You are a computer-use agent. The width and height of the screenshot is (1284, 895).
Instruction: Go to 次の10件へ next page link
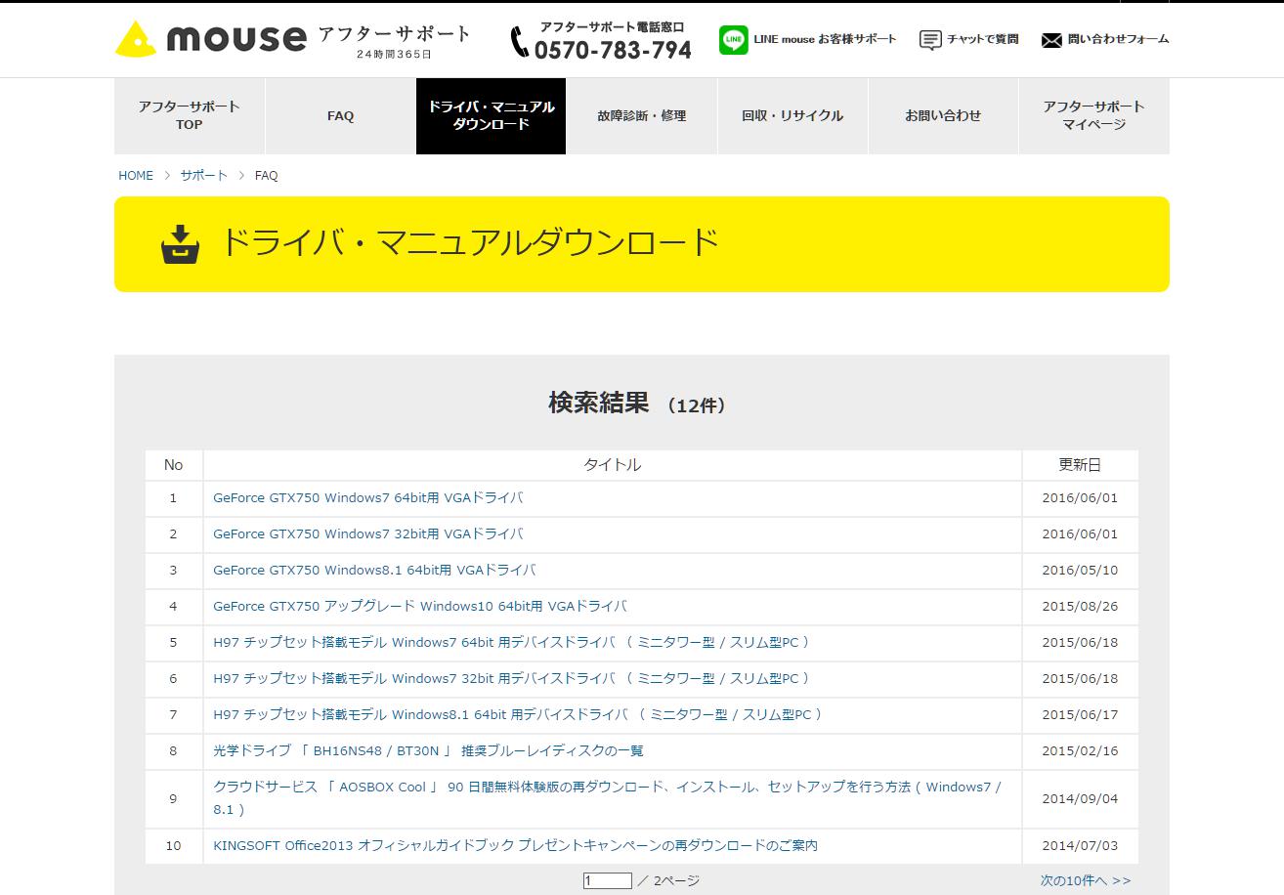tap(1086, 881)
